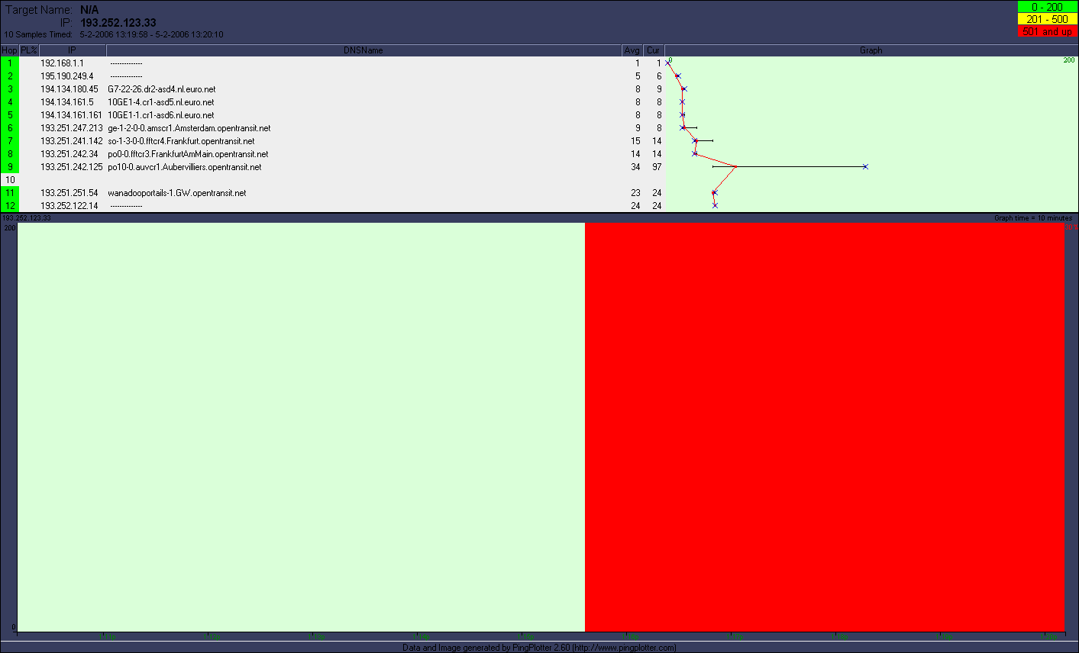Select DNS name po10-0.auvcr1.Aubervilliers.opentransit.net

coord(185,167)
